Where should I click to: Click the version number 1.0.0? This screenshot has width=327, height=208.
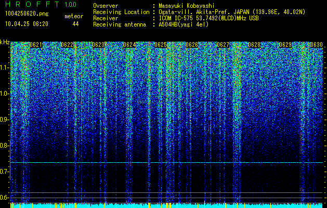(x=71, y=5)
